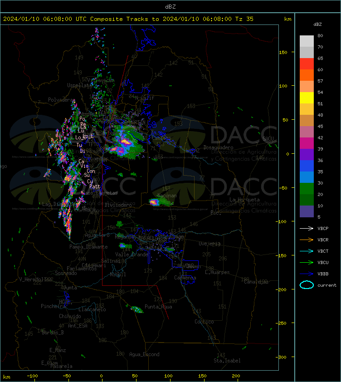Click the magenta 42–39 dBZ swatch

[307, 143]
